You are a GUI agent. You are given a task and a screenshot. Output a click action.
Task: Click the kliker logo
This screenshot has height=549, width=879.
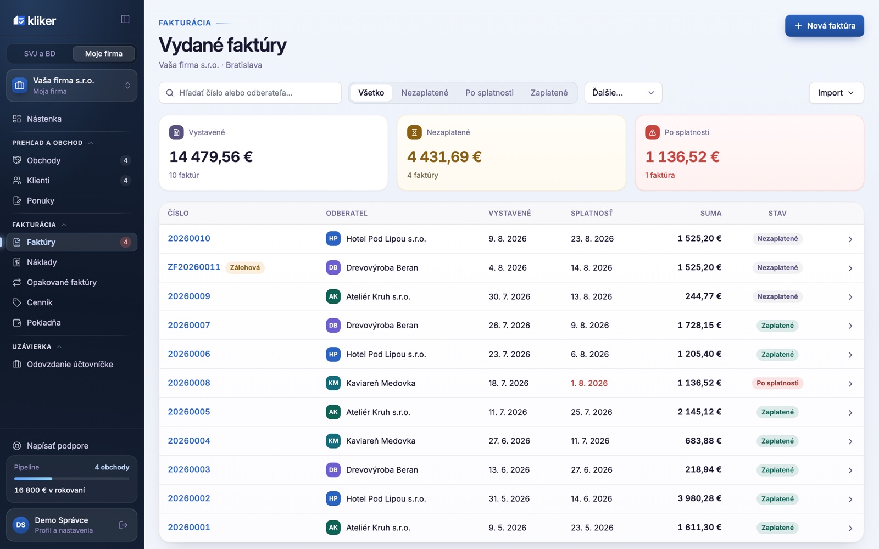(x=35, y=21)
